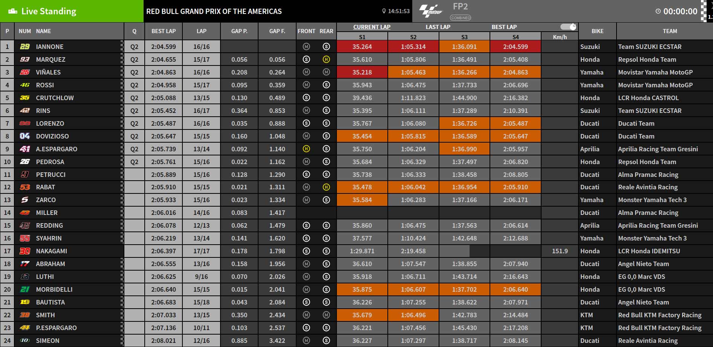Switch to the LAST LAP tab
Image resolution: width=713 pixels, height=347 pixels.
pyautogui.click(x=438, y=27)
